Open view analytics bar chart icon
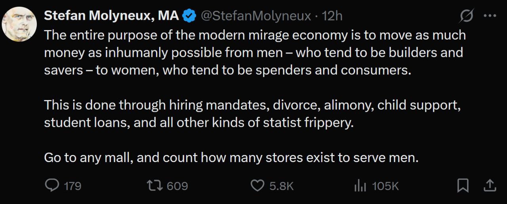 click(x=359, y=185)
